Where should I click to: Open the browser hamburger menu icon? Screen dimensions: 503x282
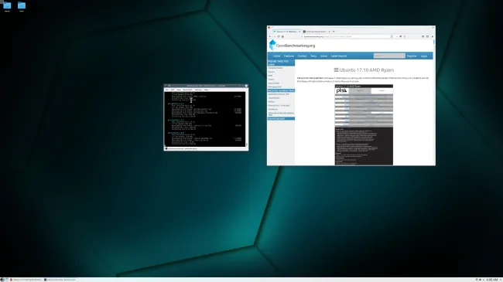[433, 36]
